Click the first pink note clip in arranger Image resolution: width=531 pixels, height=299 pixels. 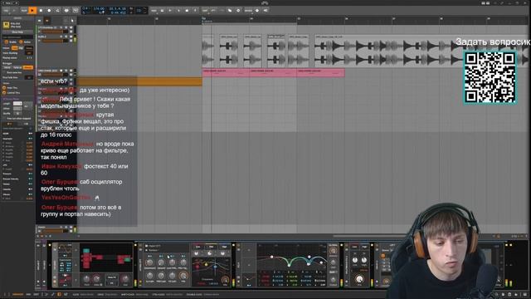226,72
